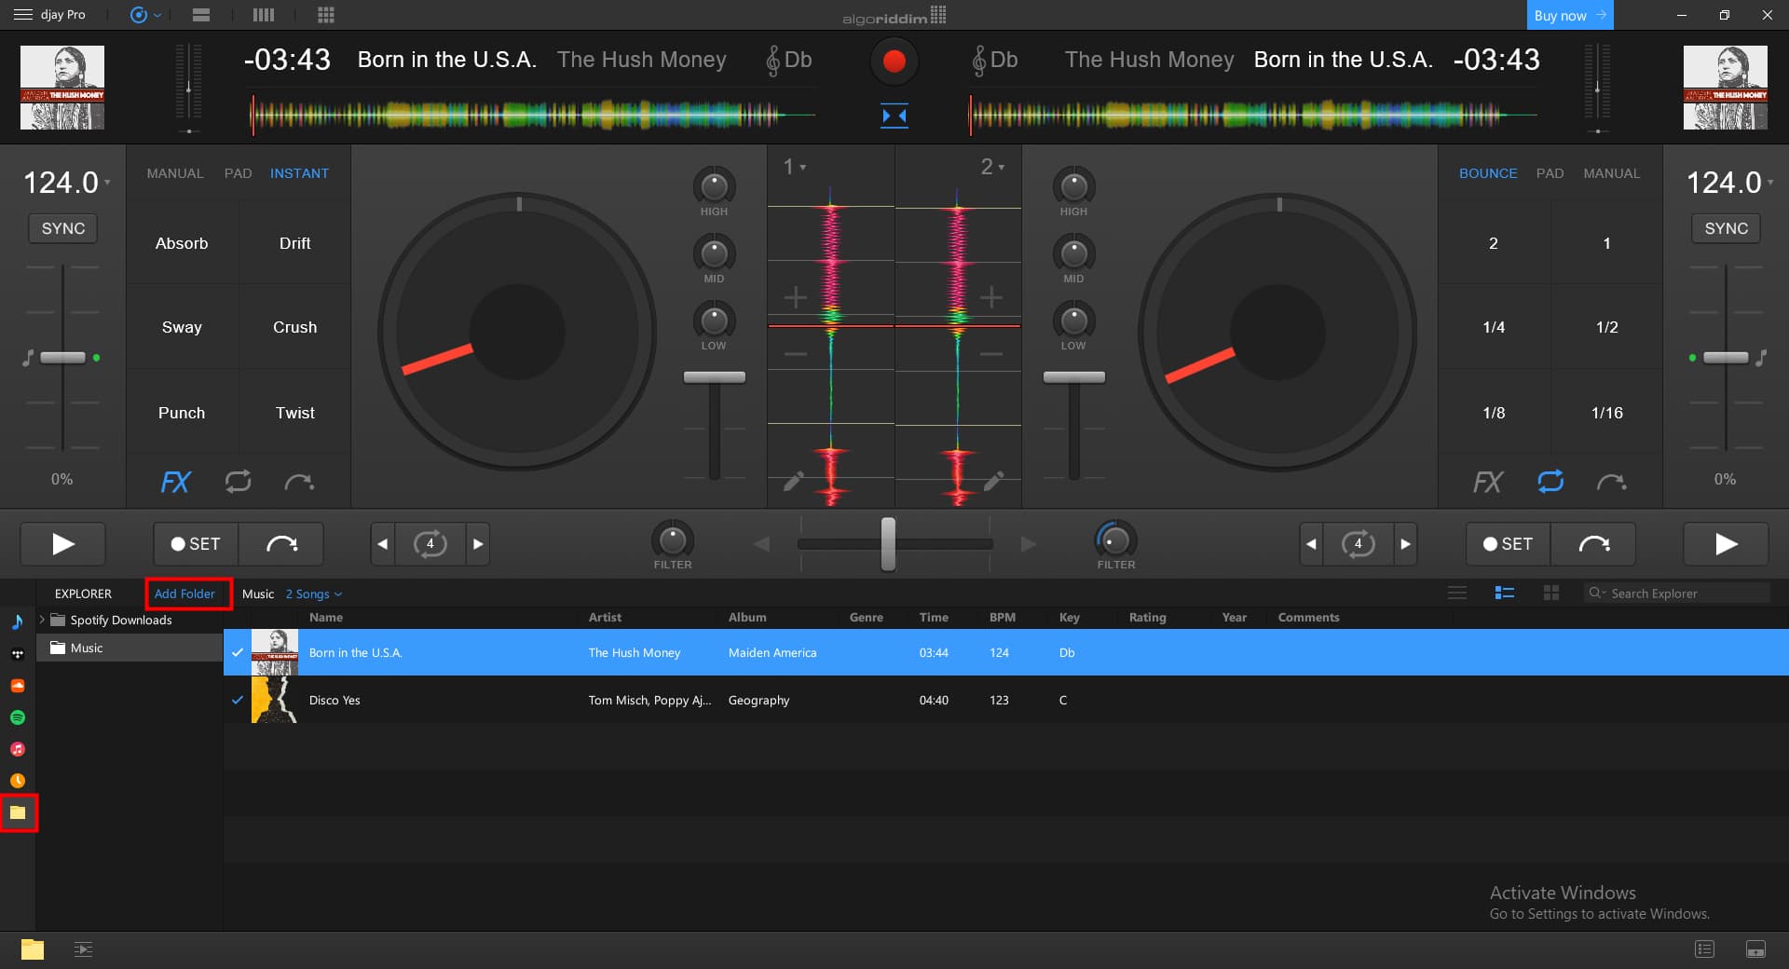Image resolution: width=1789 pixels, height=969 pixels.
Task: Open the History clock icon in sidebar
Action: (18, 781)
